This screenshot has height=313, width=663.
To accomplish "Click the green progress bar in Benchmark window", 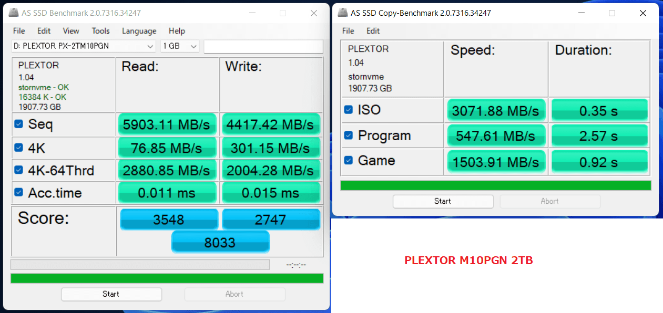I will click(x=167, y=278).
